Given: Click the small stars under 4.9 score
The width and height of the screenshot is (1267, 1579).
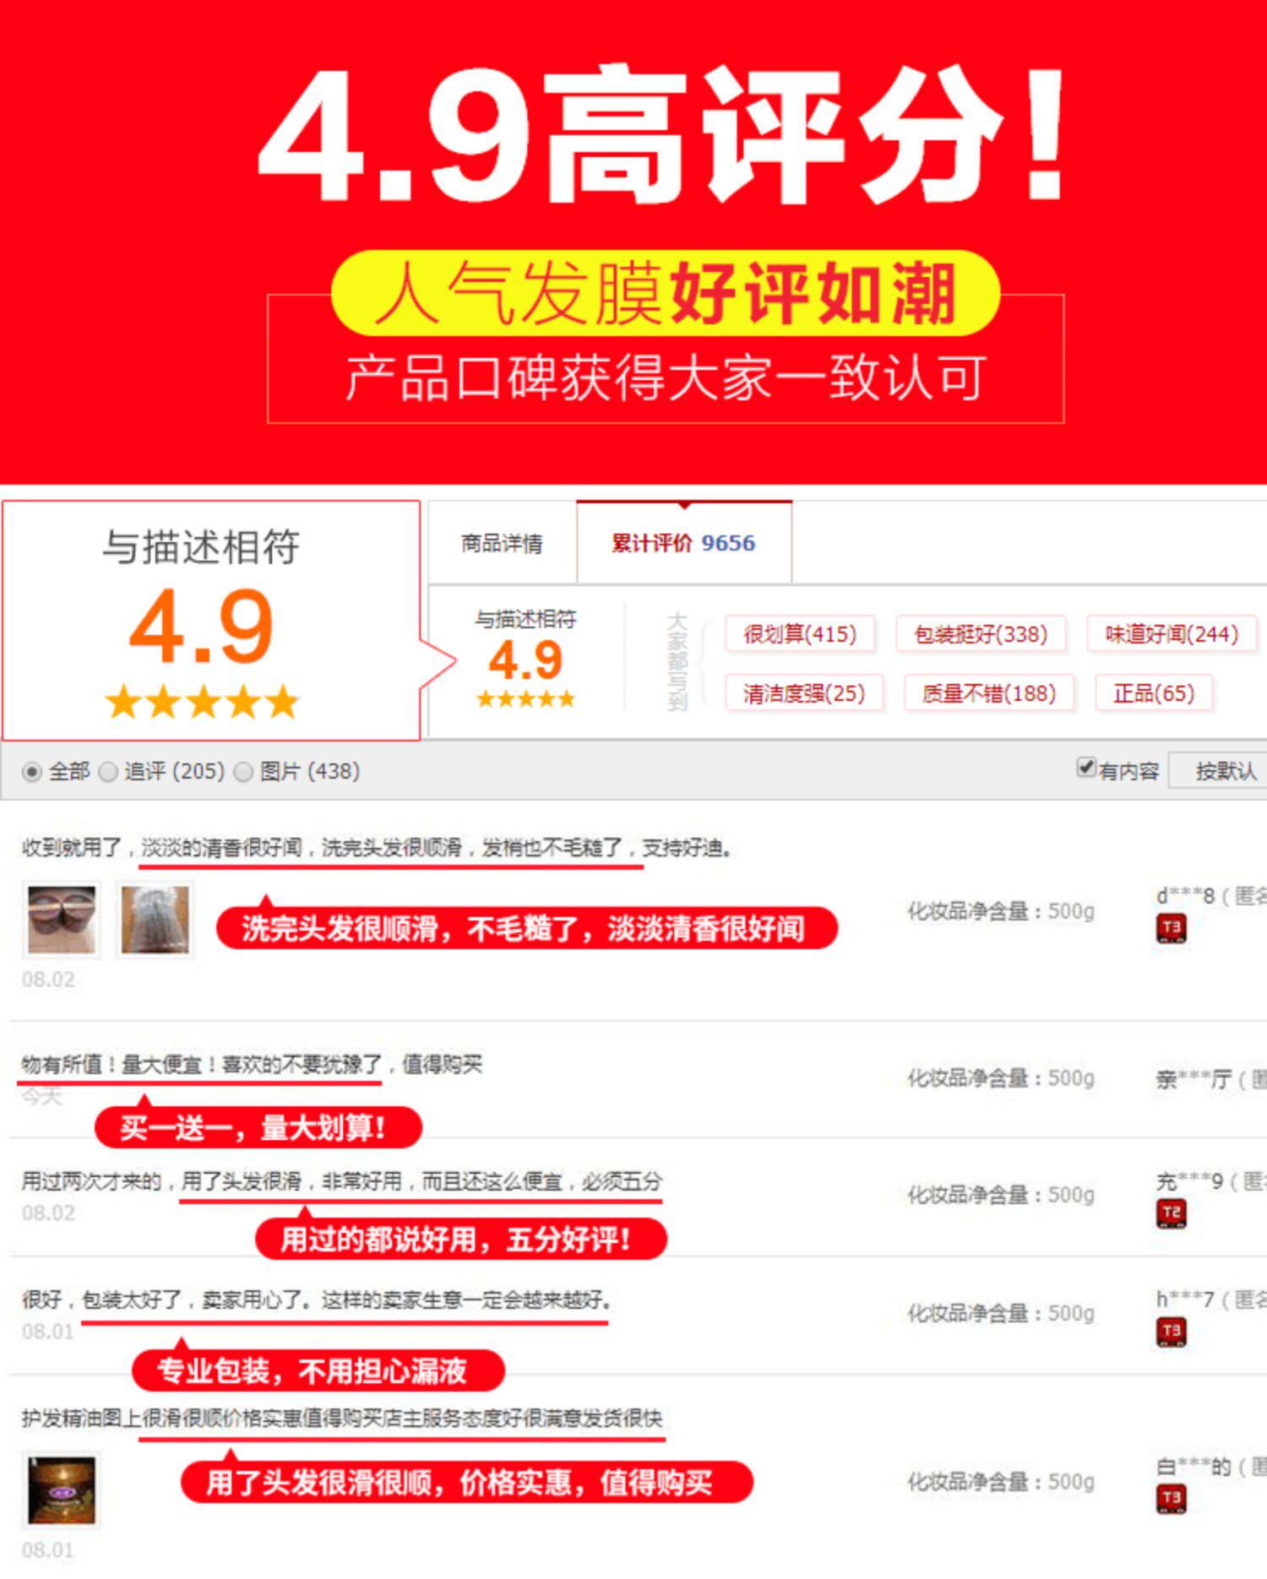Looking at the screenshot, I should [525, 698].
